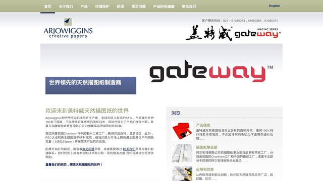Open the 应用和优势 thumbnail image

point(182,173)
